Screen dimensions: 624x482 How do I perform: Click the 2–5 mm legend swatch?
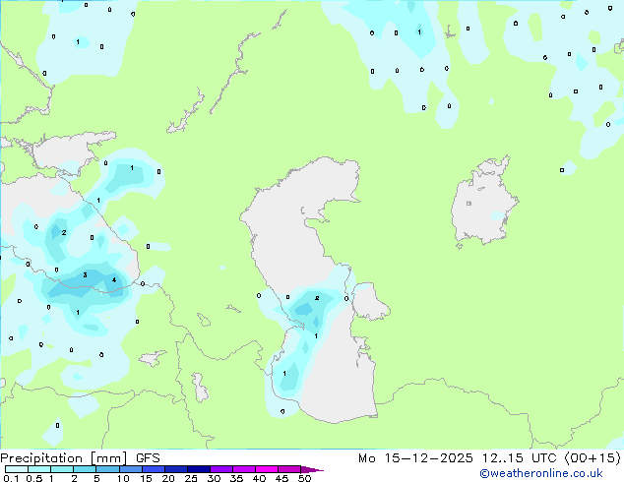coord(85,469)
